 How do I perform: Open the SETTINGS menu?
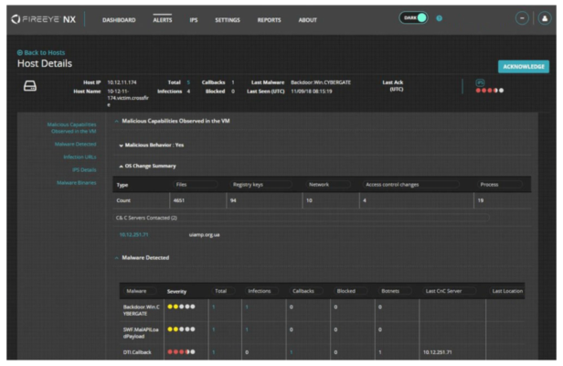coord(228,20)
